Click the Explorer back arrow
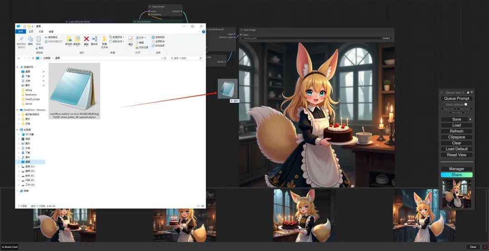 click(x=19, y=58)
